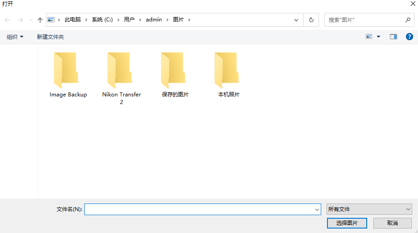Click 新建文件夹 in the toolbar
Image resolution: width=418 pixels, height=233 pixels.
pyautogui.click(x=50, y=37)
